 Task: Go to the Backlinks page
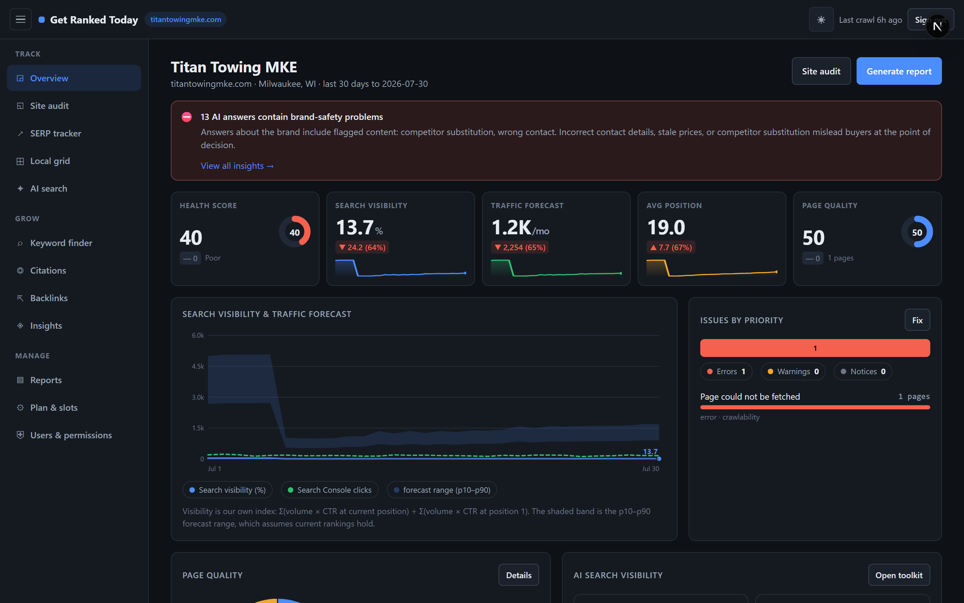click(x=74, y=298)
